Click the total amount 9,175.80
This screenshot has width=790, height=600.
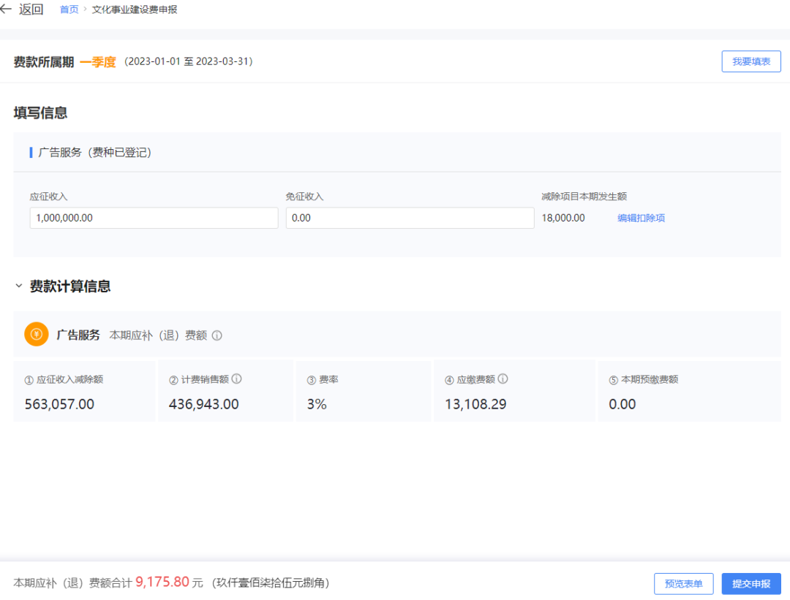pyautogui.click(x=162, y=582)
